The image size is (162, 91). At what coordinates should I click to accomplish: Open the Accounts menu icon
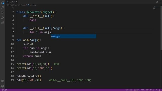3,81
